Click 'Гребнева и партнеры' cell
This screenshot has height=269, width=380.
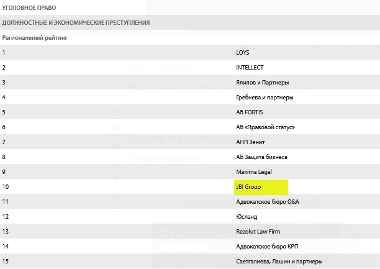click(x=265, y=98)
